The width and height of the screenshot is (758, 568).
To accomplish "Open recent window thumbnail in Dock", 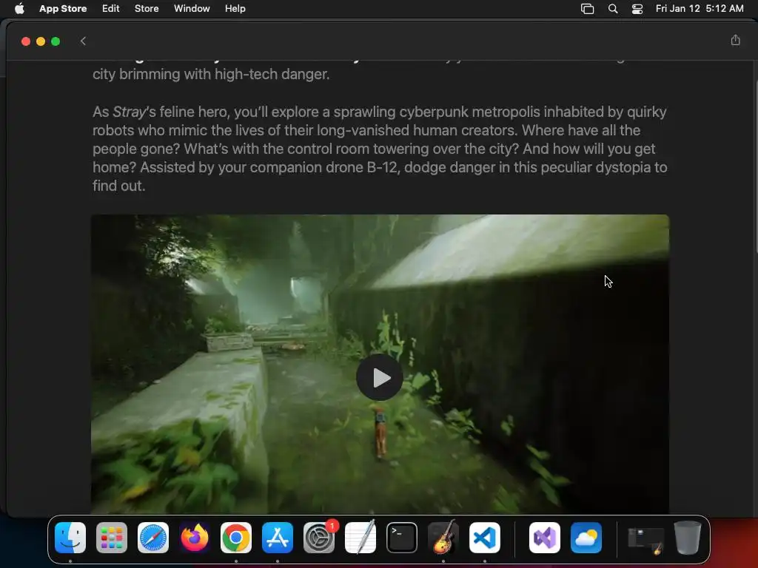I will pos(645,539).
